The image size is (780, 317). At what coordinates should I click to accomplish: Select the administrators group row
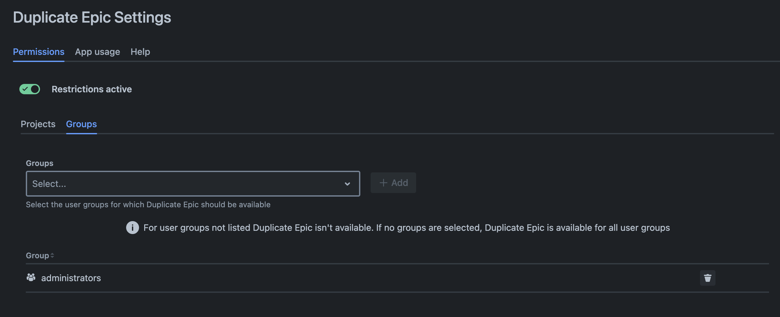click(x=71, y=278)
